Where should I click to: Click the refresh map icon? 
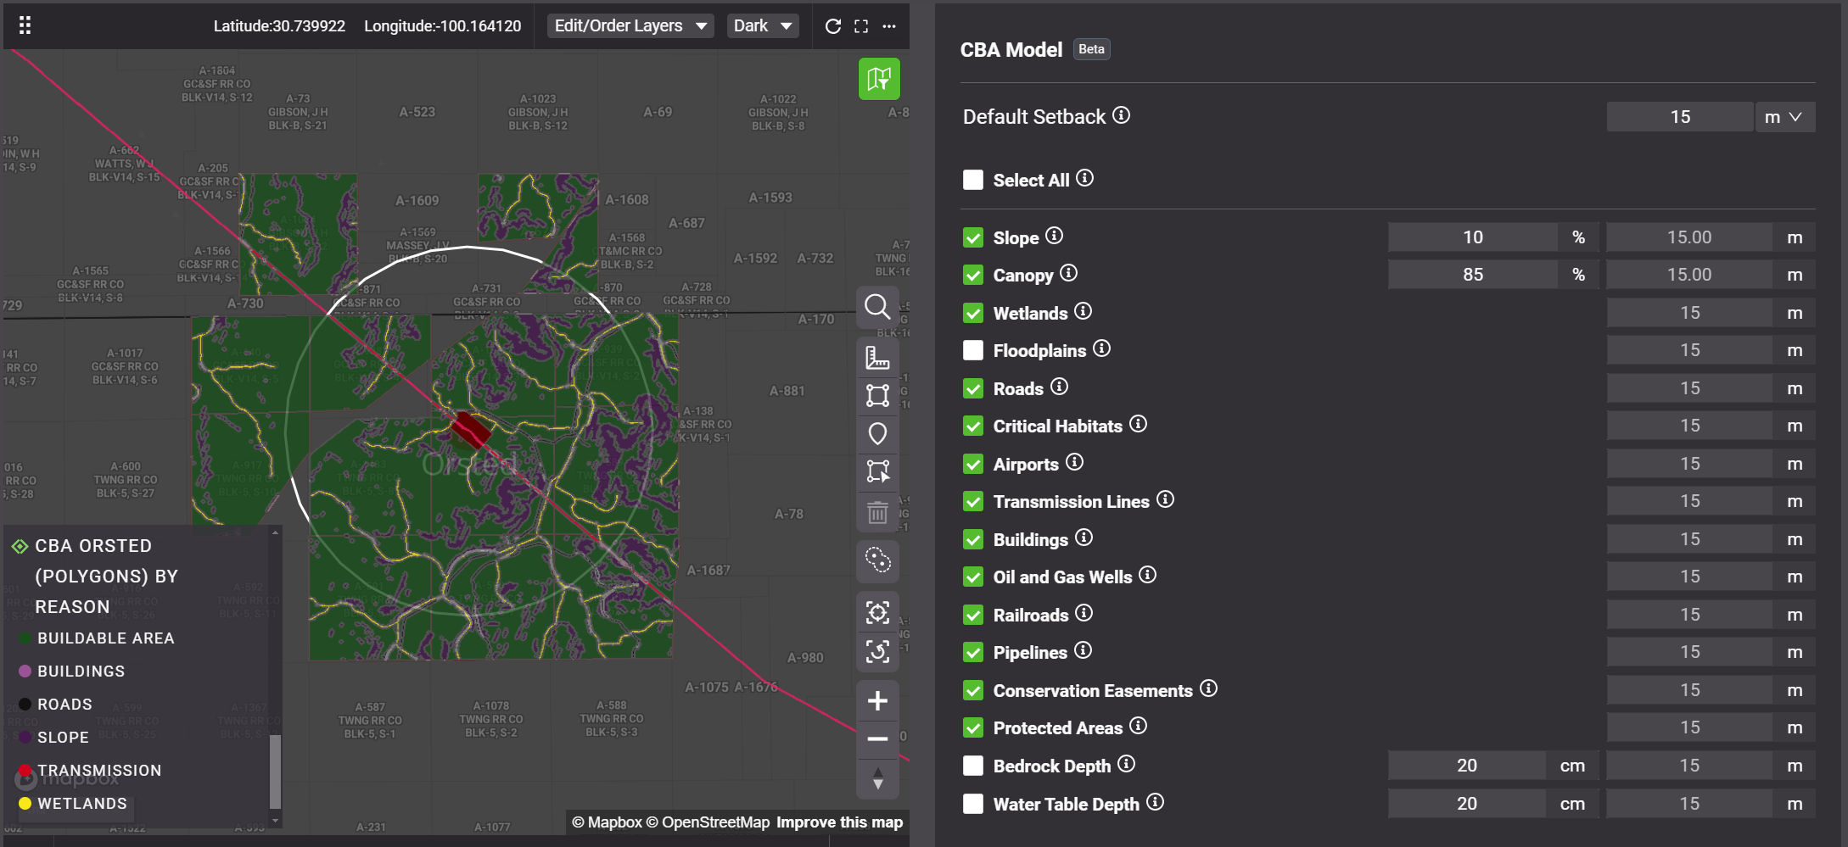click(833, 26)
